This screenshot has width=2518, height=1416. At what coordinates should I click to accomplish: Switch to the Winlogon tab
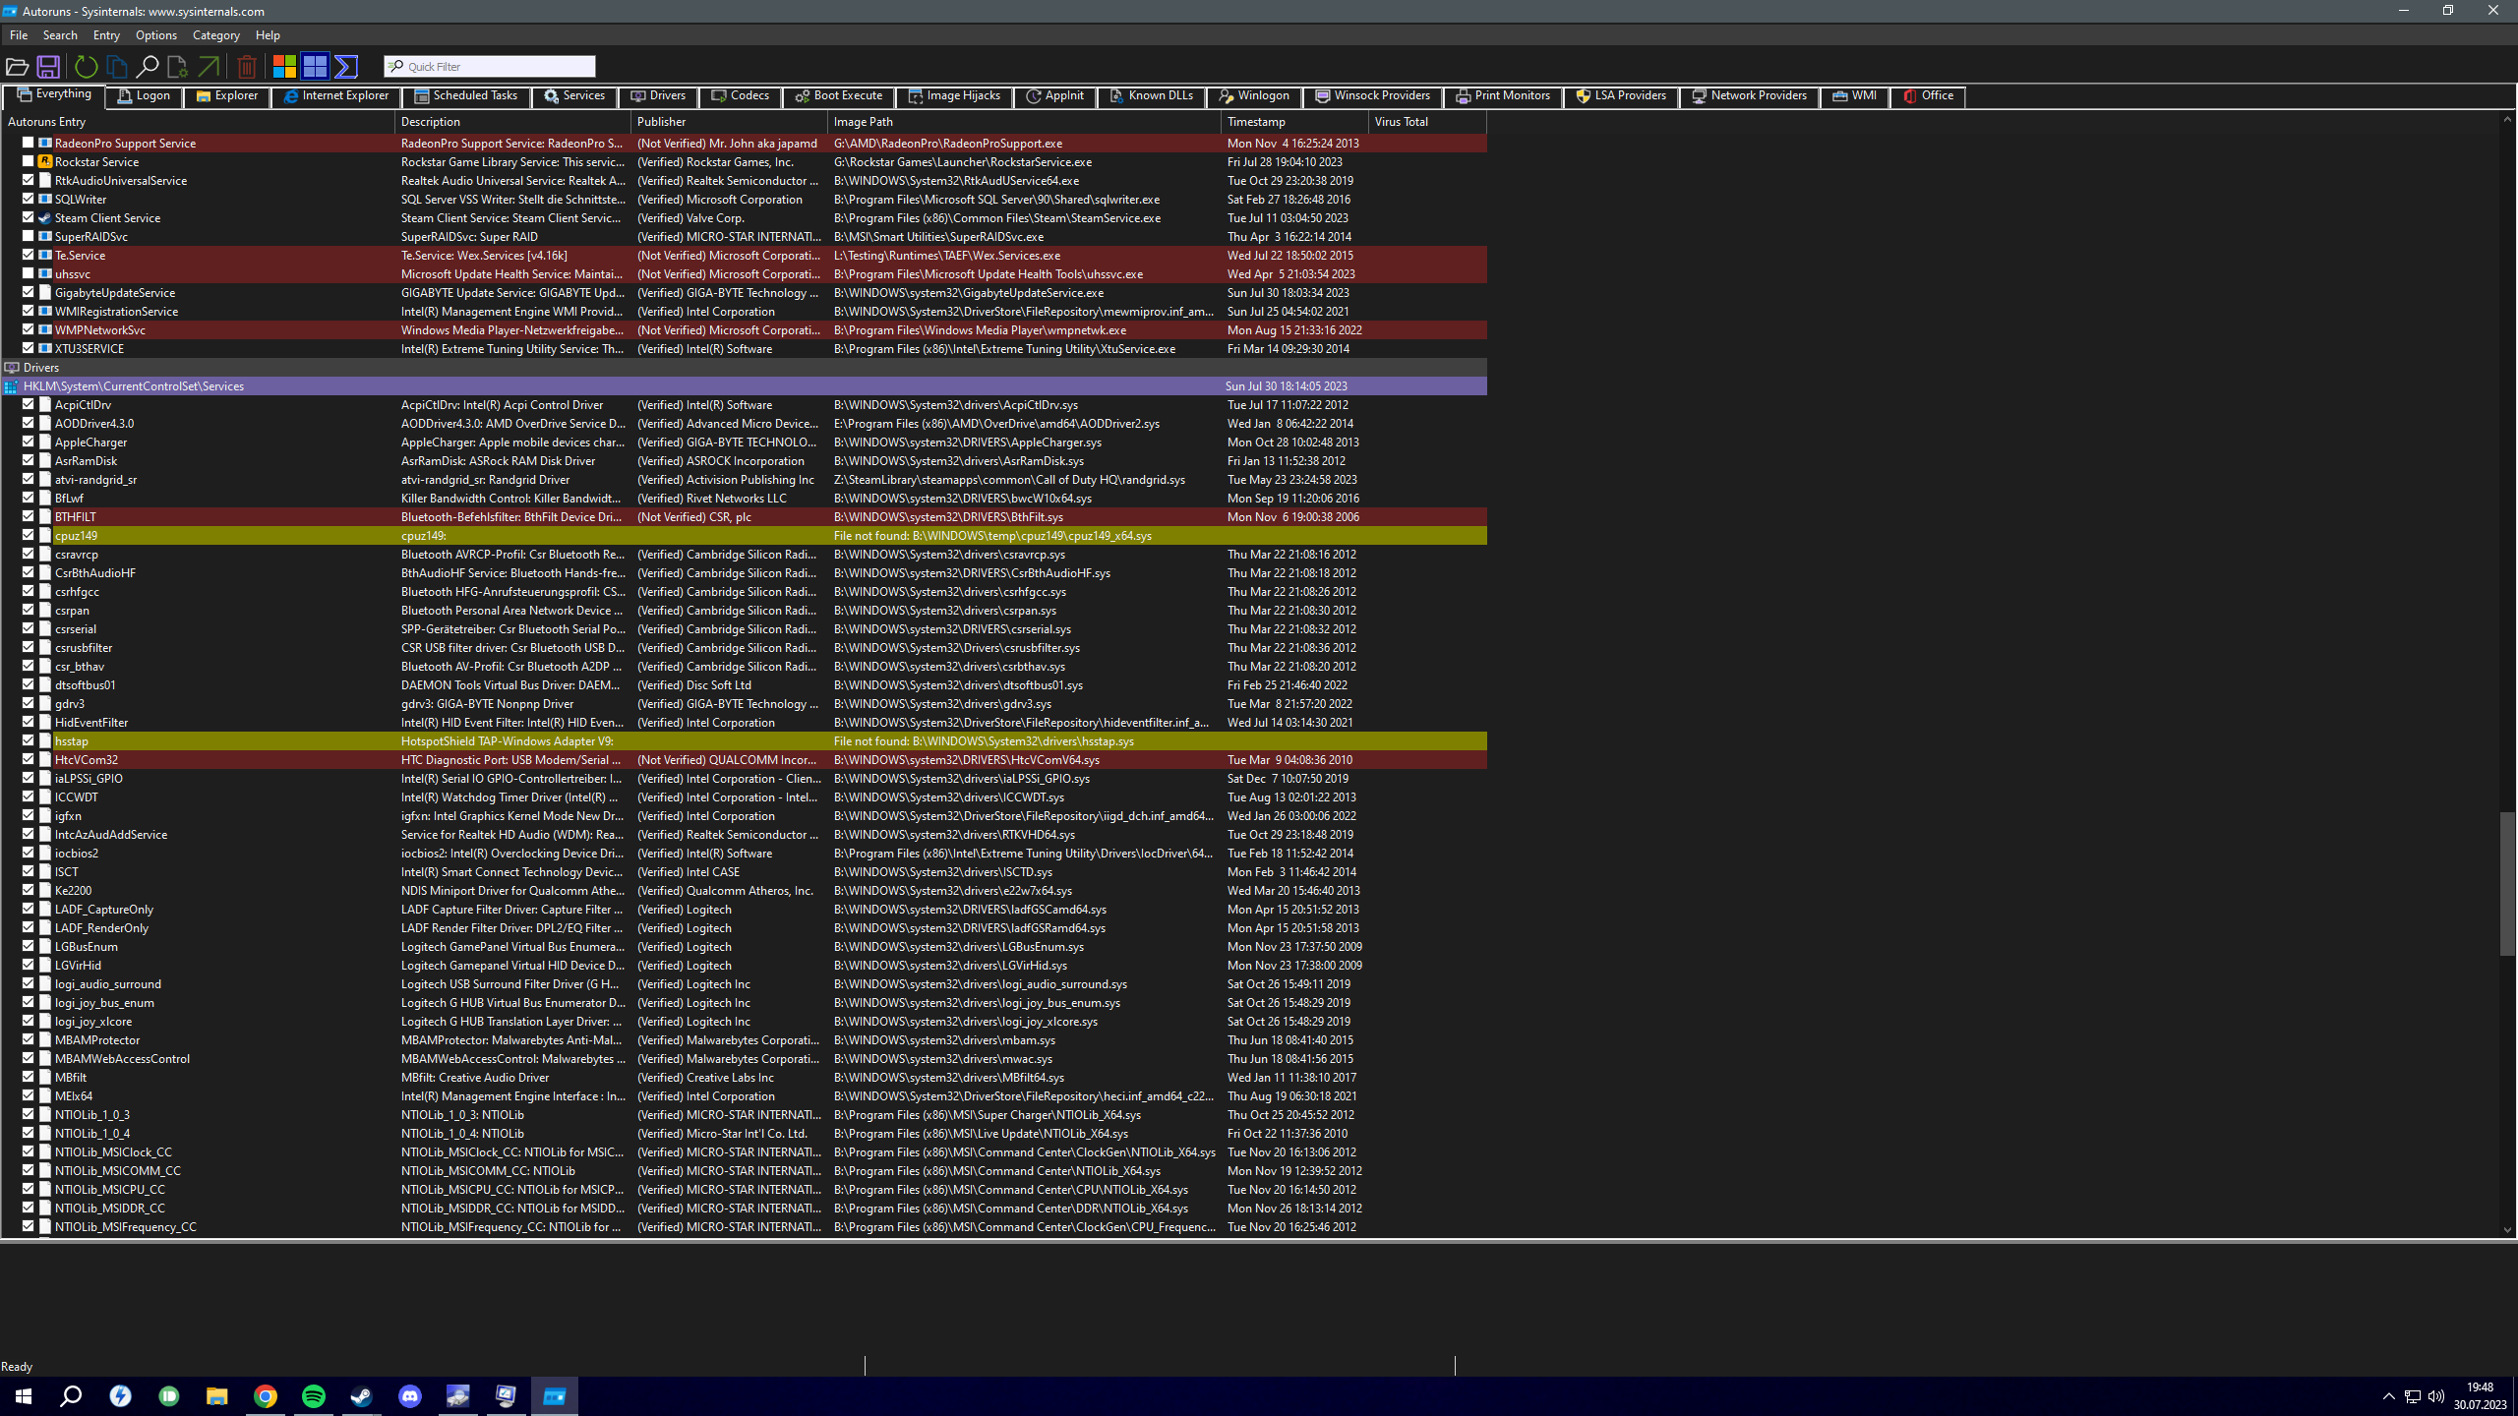click(1253, 95)
